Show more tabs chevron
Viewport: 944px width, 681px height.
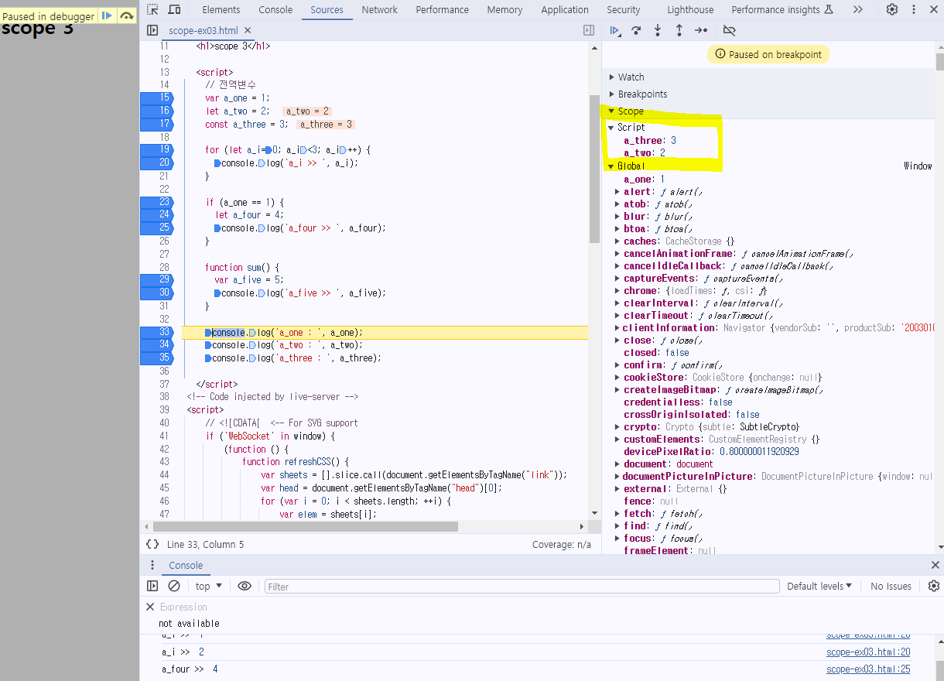point(857,9)
